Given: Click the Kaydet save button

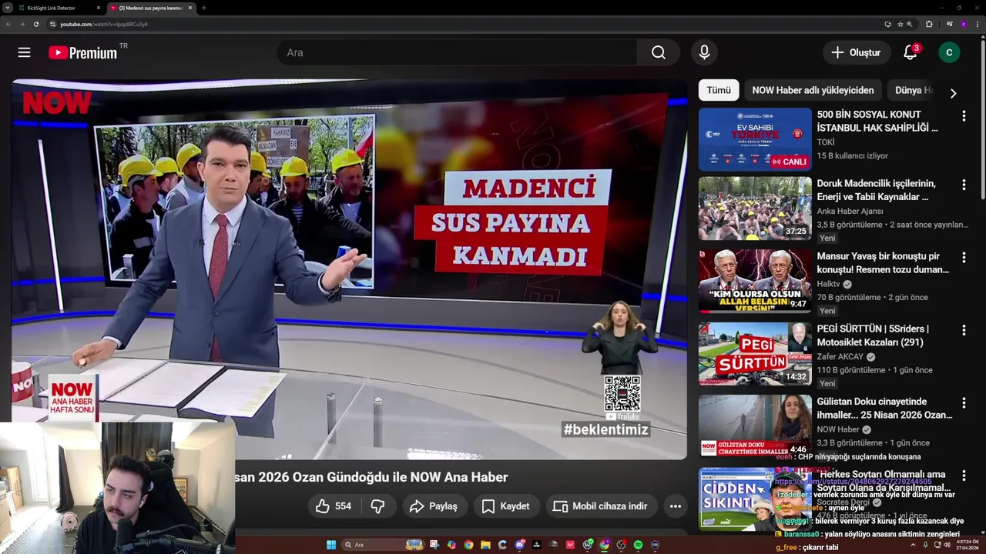Looking at the screenshot, I should (505, 506).
